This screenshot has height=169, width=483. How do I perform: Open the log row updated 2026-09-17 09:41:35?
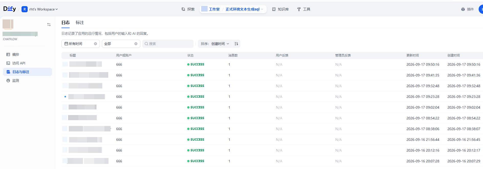272,75
